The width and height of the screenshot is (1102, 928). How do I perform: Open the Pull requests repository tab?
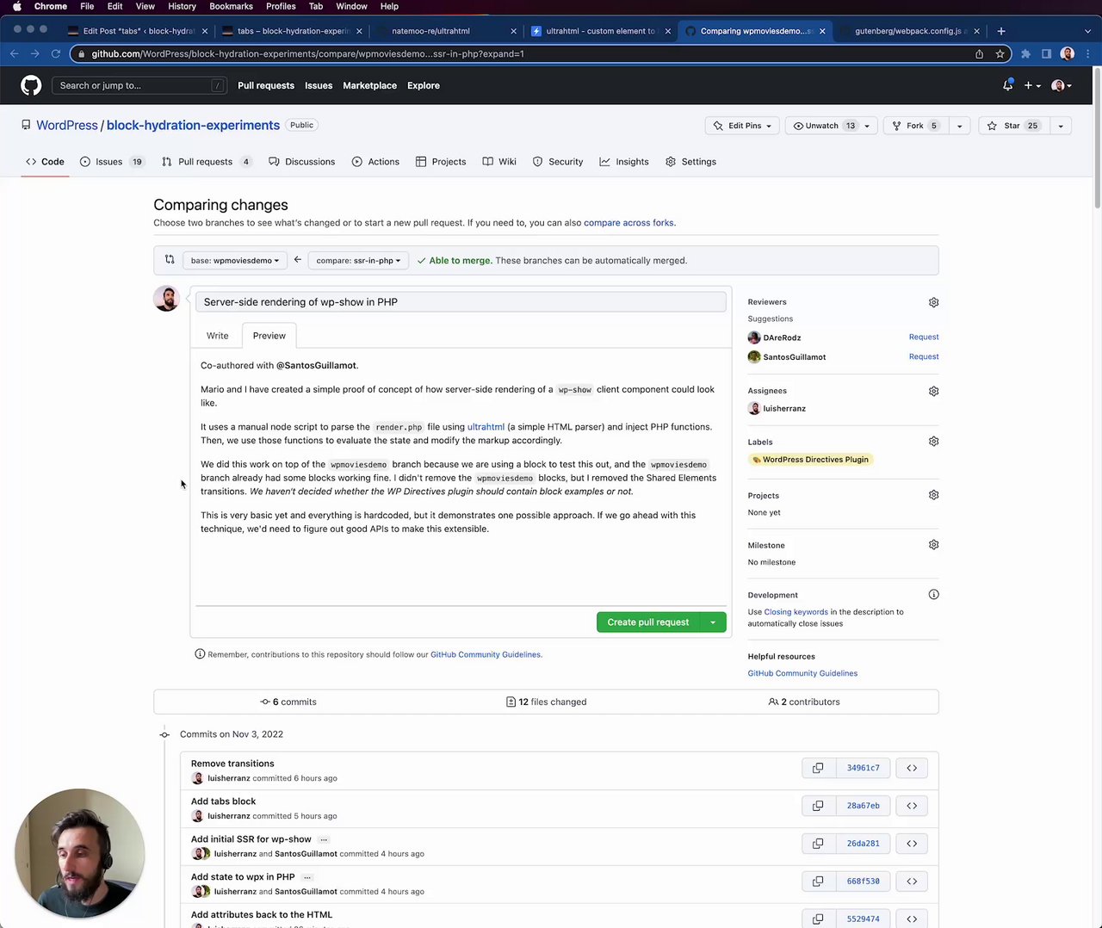point(207,162)
